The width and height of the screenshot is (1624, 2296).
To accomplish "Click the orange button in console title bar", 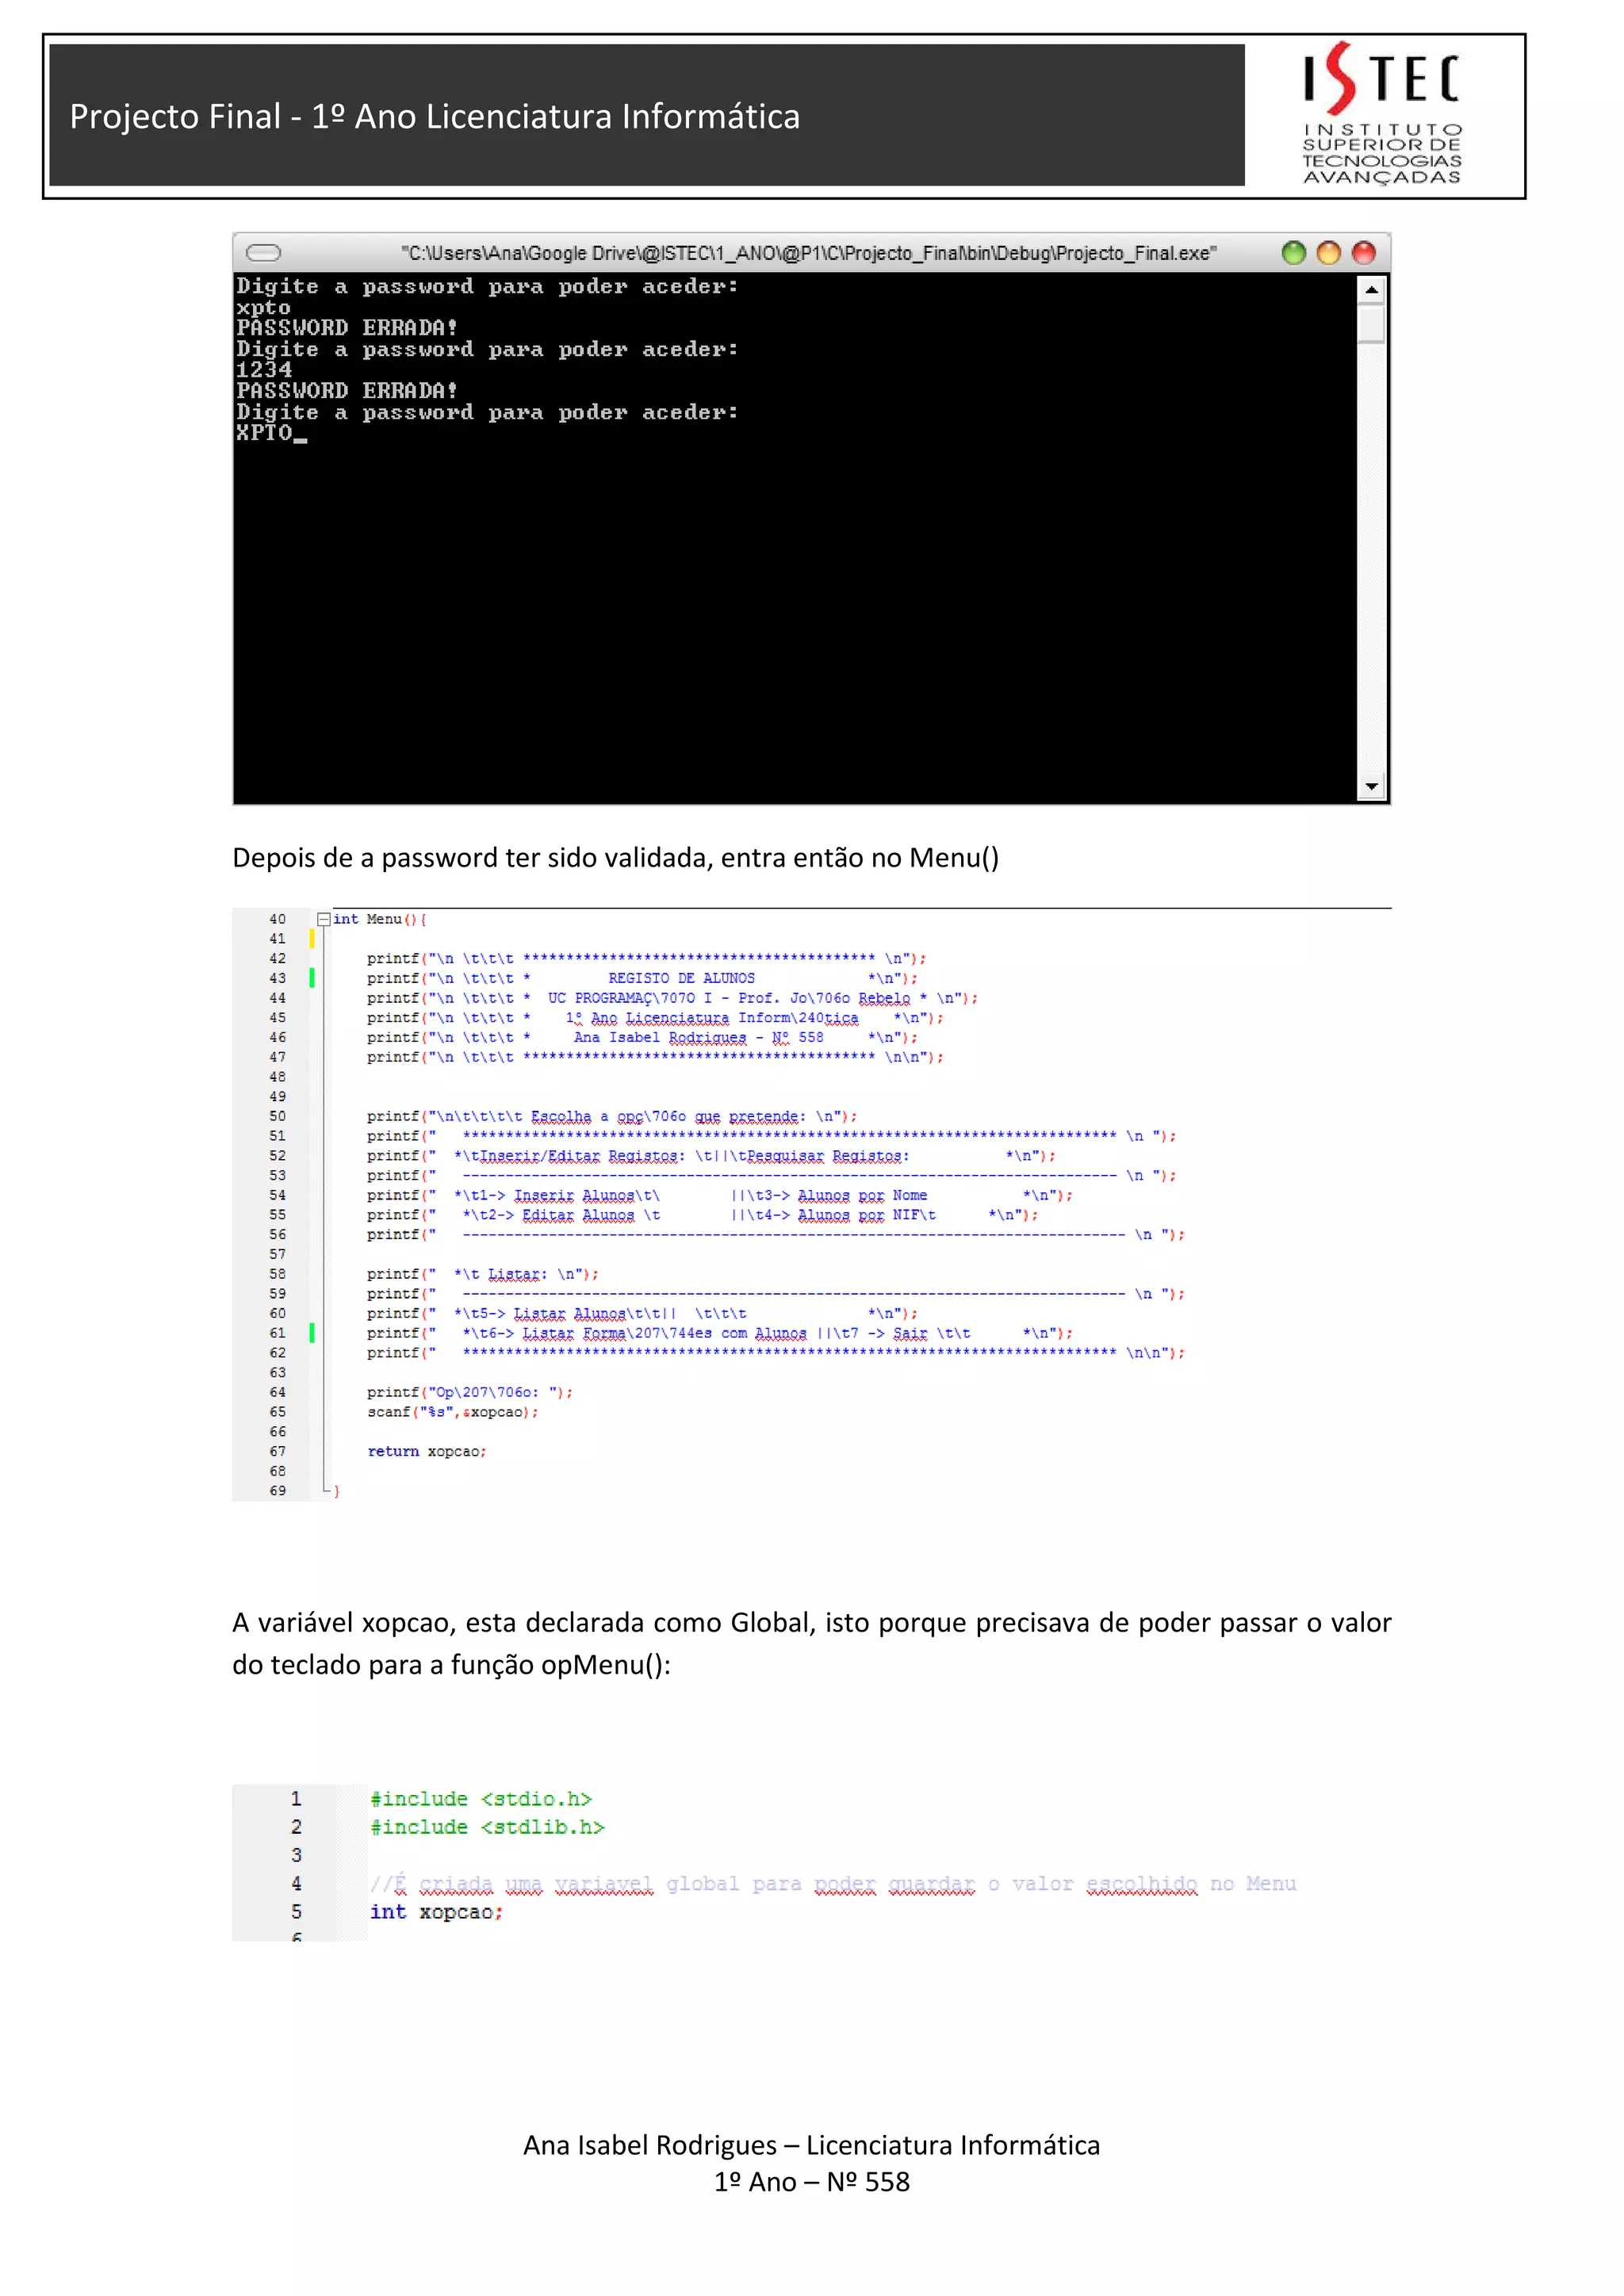I will (x=1328, y=253).
